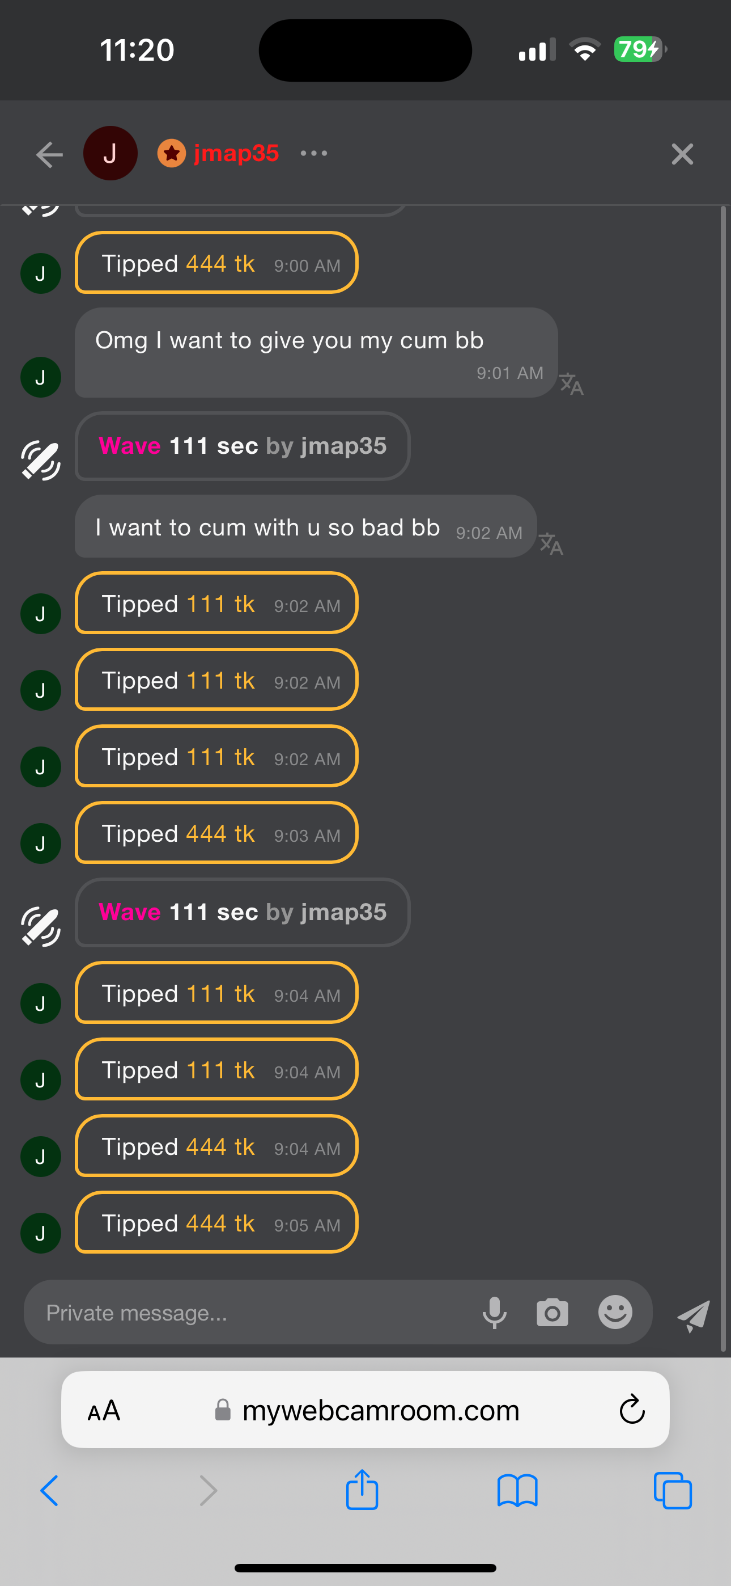The width and height of the screenshot is (731, 1586).
Task: Show Safari open tabs
Action: 673,1490
